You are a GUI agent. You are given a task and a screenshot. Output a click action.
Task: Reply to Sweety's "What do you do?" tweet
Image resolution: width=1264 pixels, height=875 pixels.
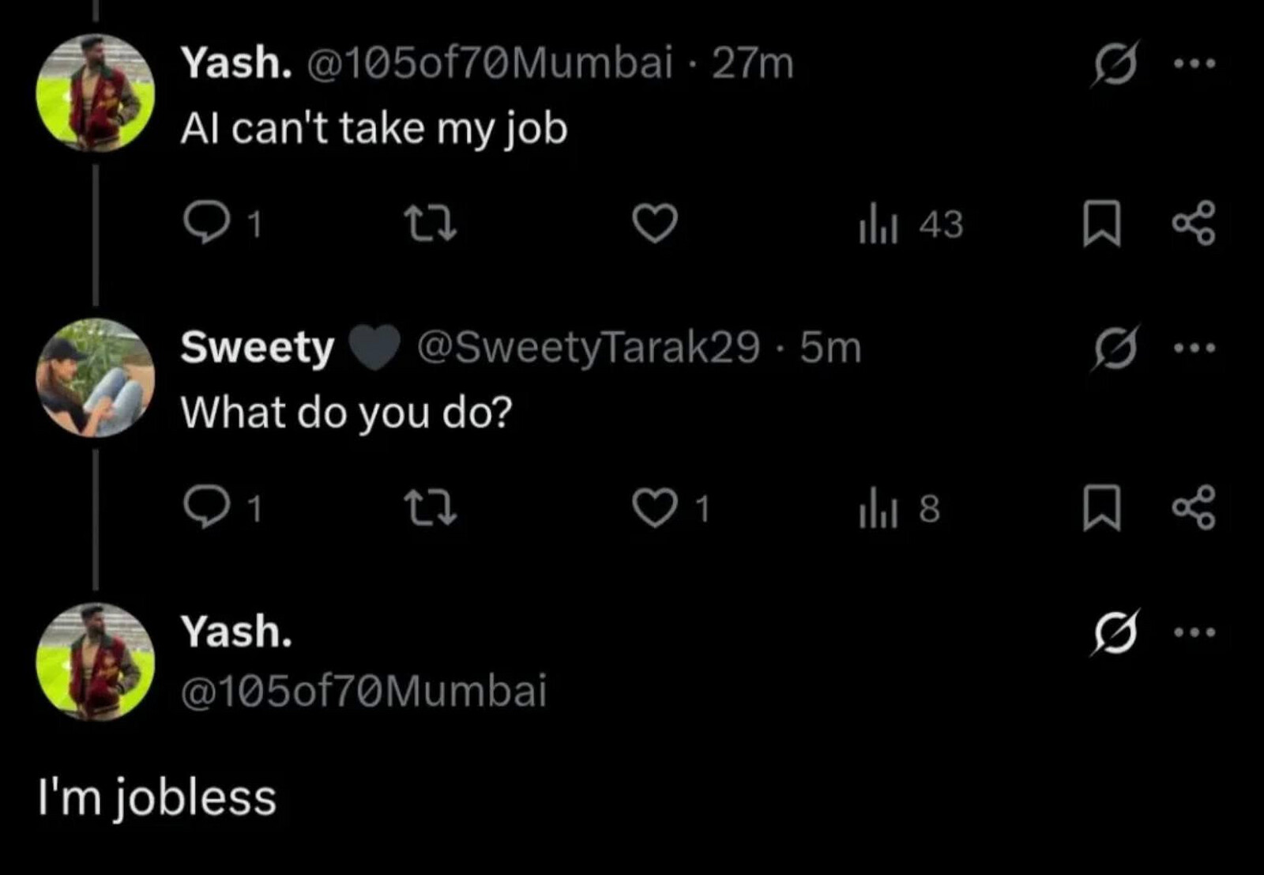click(221, 508)
